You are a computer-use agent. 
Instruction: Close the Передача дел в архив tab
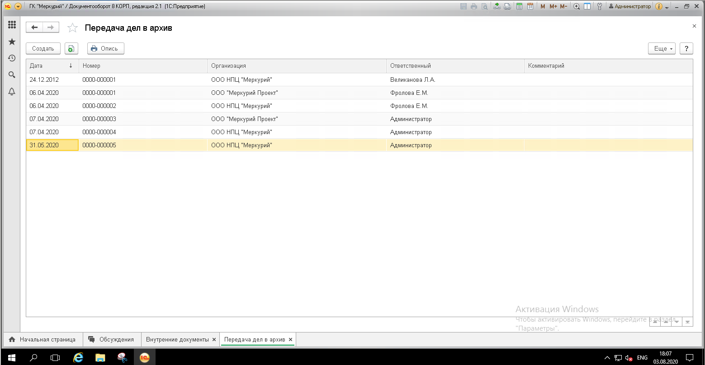pos(290,339)
